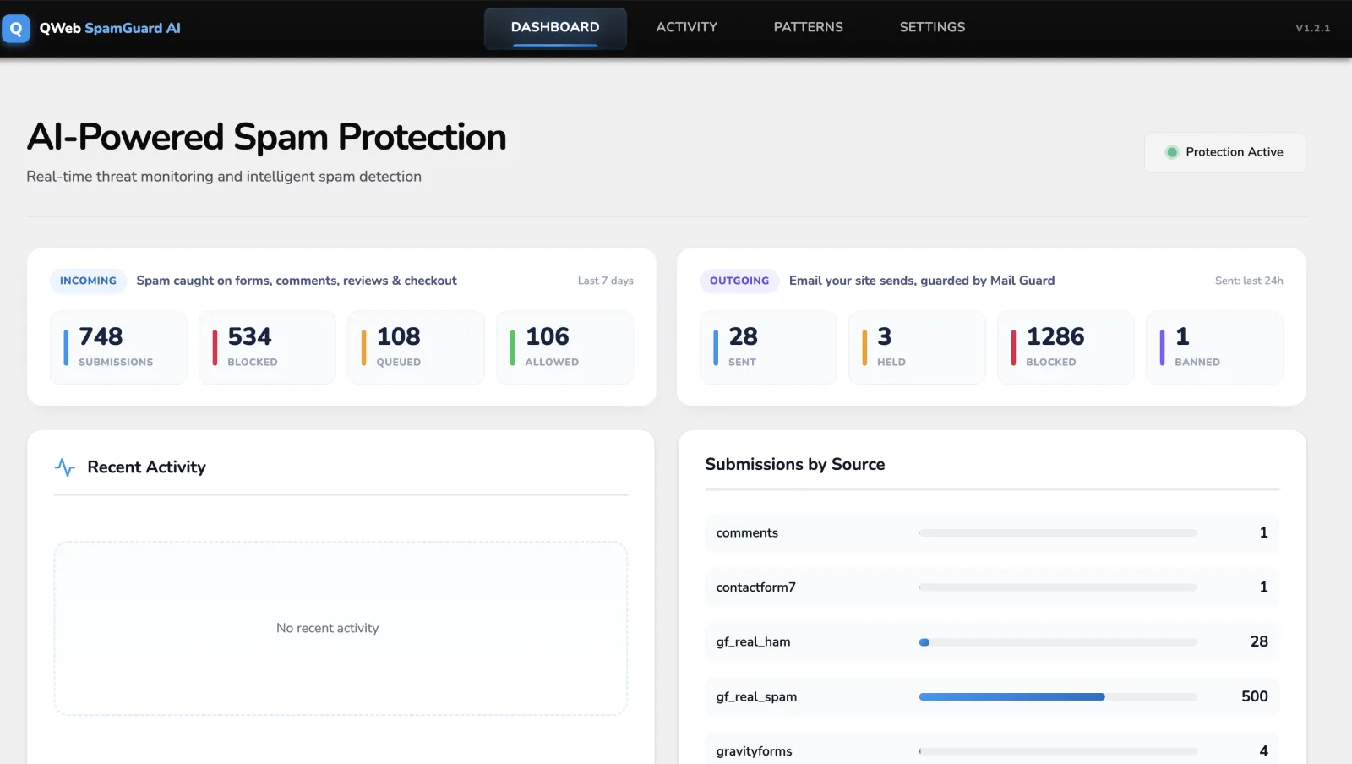This screenshot has height=764, width=1352.
Task: Click the gf_real_spam progress bar
Action: tap(1058, 697)
